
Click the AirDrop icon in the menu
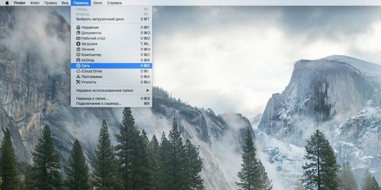pyautogui.click(x=78, y=60)
